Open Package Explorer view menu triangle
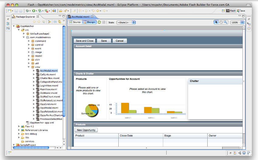258x160 pixels. (x=64, y=21)
